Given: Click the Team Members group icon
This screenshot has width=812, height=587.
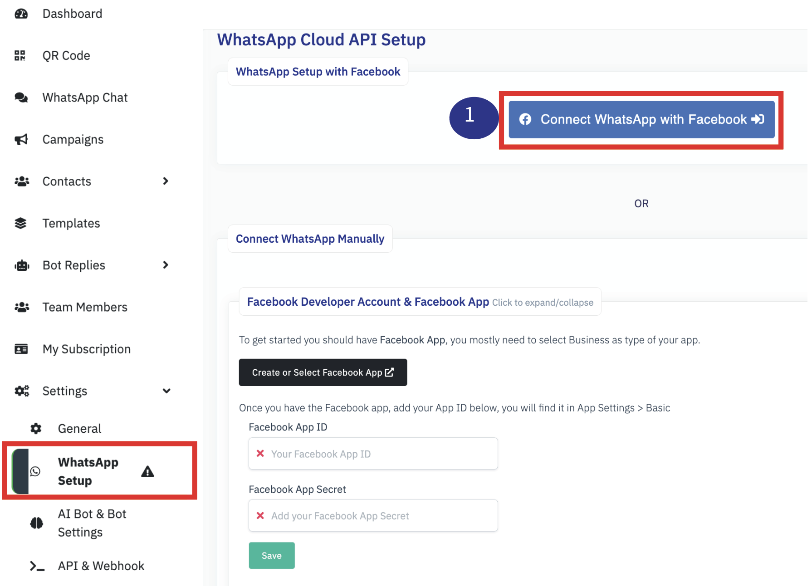Looking at the screenshot, I should [x=22, y=307].
